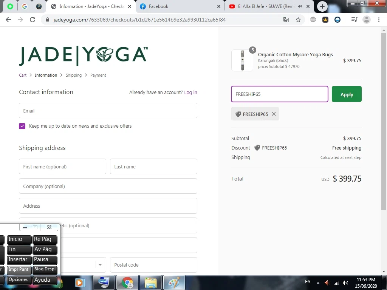
Task: Open the translate page icon in address bar
Action: (286, 20)
